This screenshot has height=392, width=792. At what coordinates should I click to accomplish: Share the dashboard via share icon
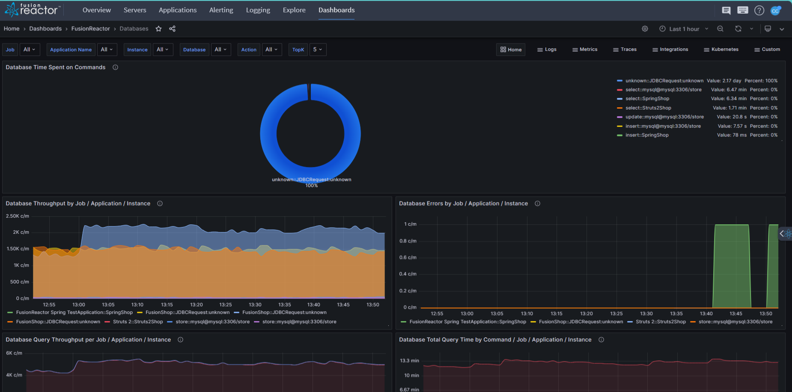click(x=172, y=29)
